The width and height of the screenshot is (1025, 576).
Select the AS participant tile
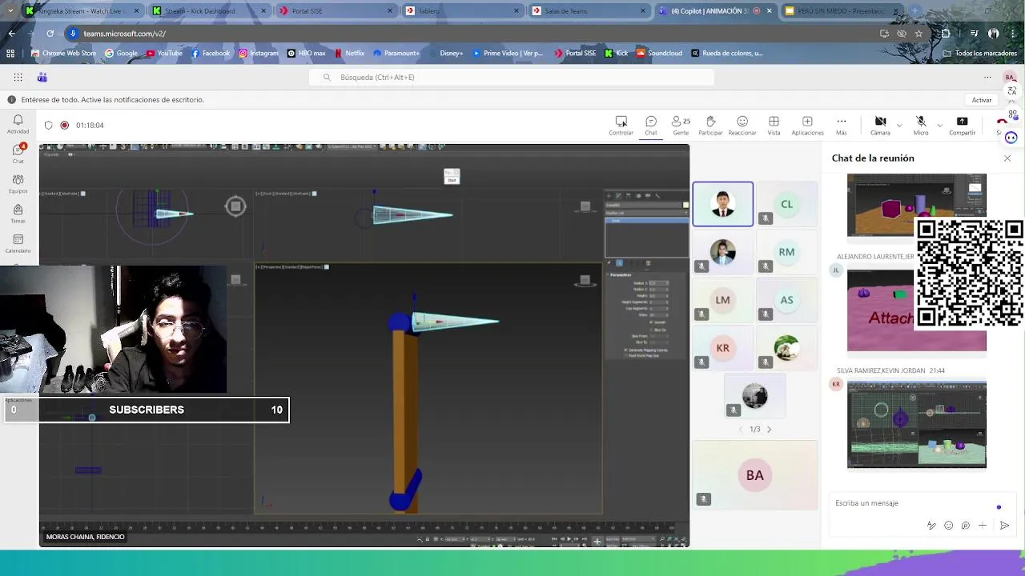click(786, 300)
